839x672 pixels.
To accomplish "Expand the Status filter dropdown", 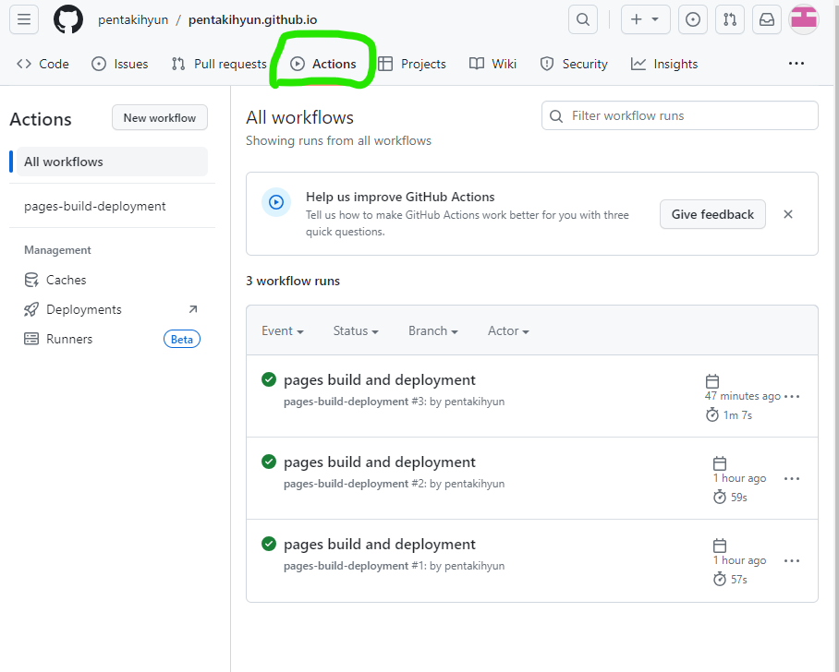I will (x=356, y=330).
